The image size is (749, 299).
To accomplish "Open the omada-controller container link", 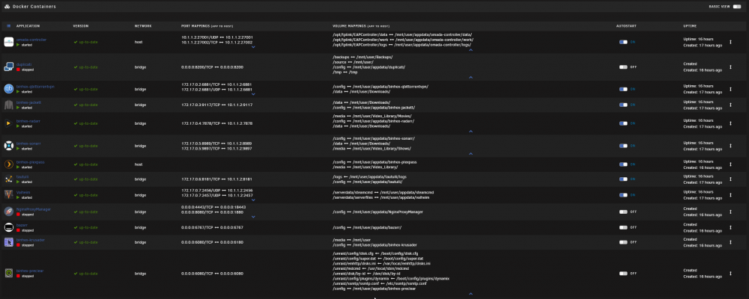I will click(31, 40).
